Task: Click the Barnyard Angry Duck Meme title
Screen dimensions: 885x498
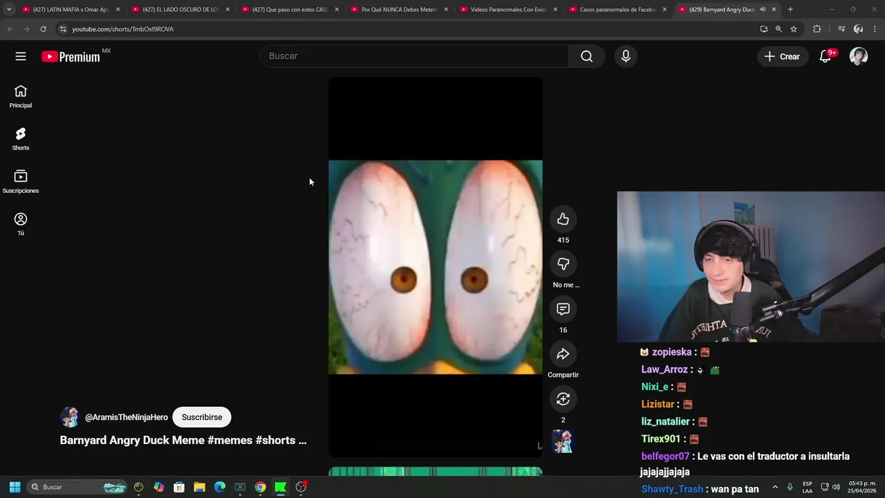Action: (183, 440)
